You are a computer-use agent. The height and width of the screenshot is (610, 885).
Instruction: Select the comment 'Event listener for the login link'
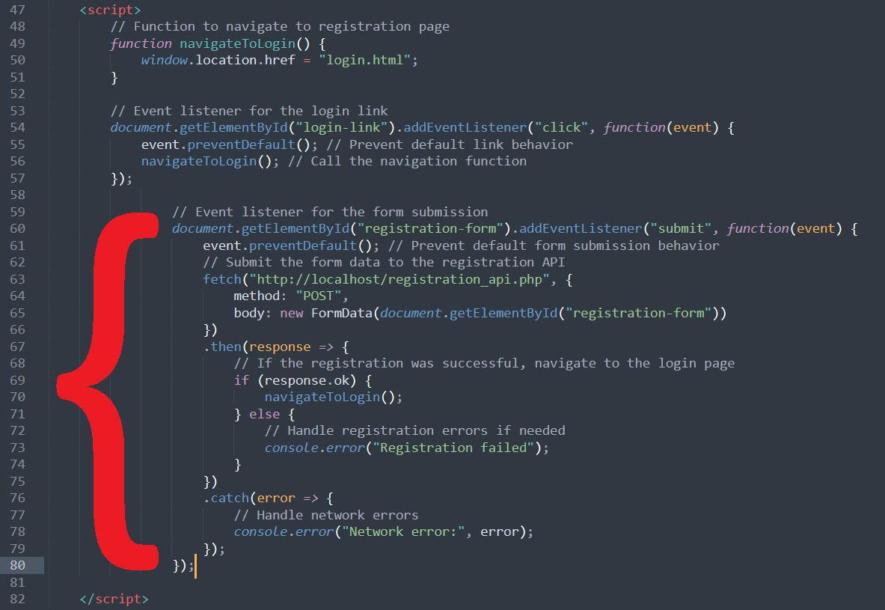(x=249, y=111)
